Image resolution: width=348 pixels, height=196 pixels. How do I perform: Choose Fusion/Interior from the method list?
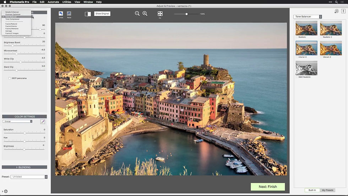tap(11, 26)
